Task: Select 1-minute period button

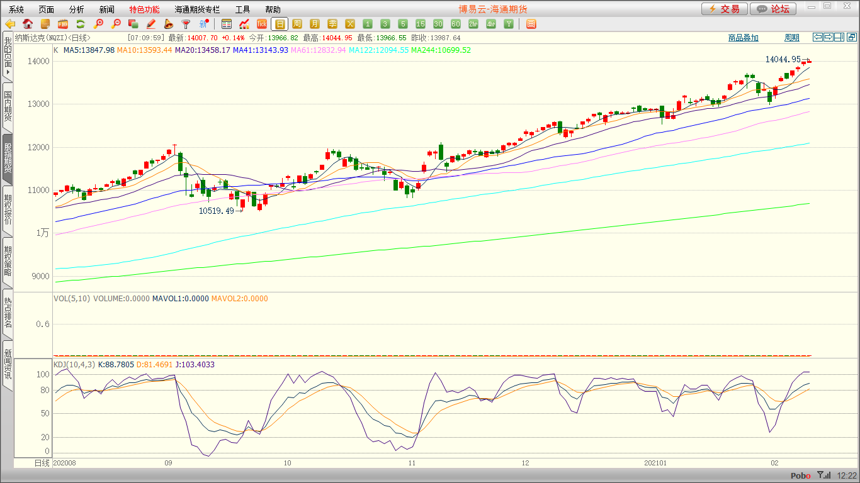Action: coord(368,24)
